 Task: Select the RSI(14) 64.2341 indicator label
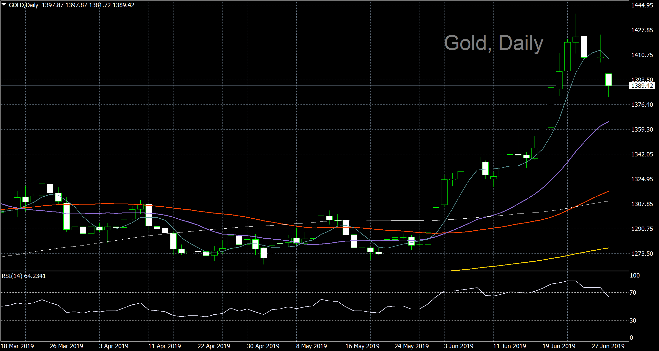24,276
